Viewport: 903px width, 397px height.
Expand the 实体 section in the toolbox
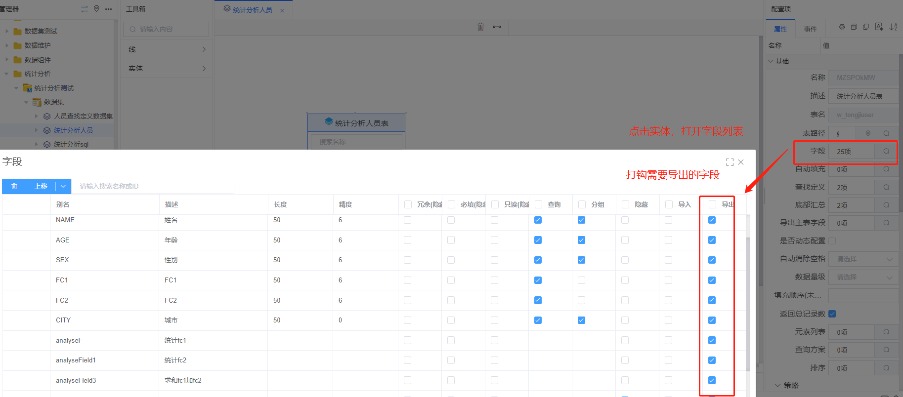point(167,69)
